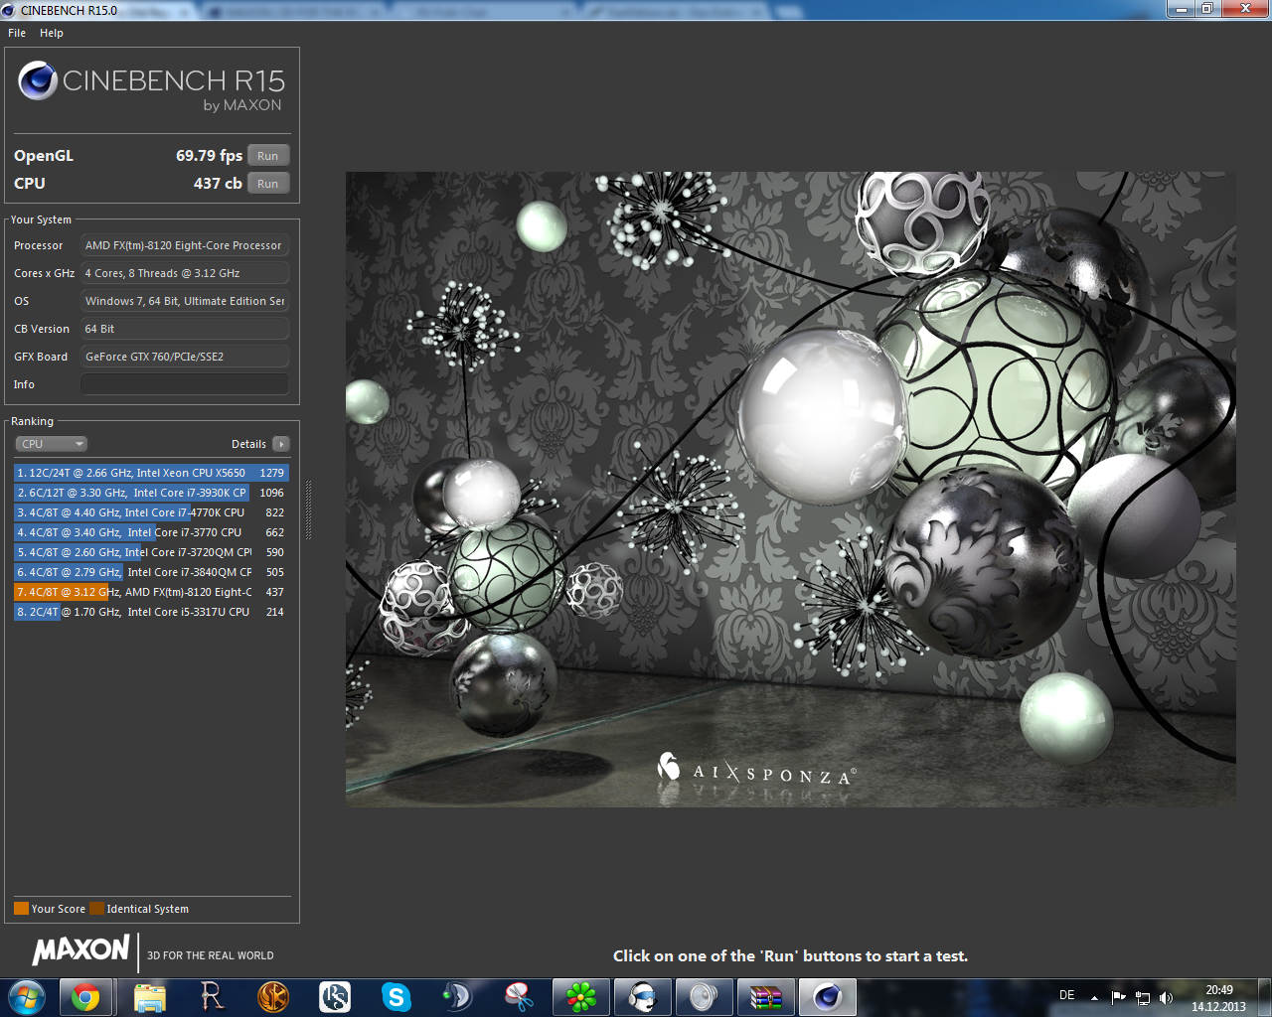Click the brown Identical System legend swatch
The width and height of the screenshot is (1272, 1017).
coord(96,908)
